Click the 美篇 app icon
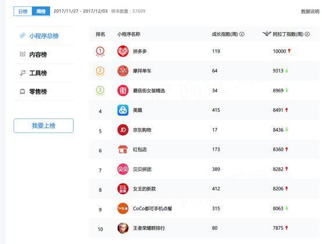 123,110
